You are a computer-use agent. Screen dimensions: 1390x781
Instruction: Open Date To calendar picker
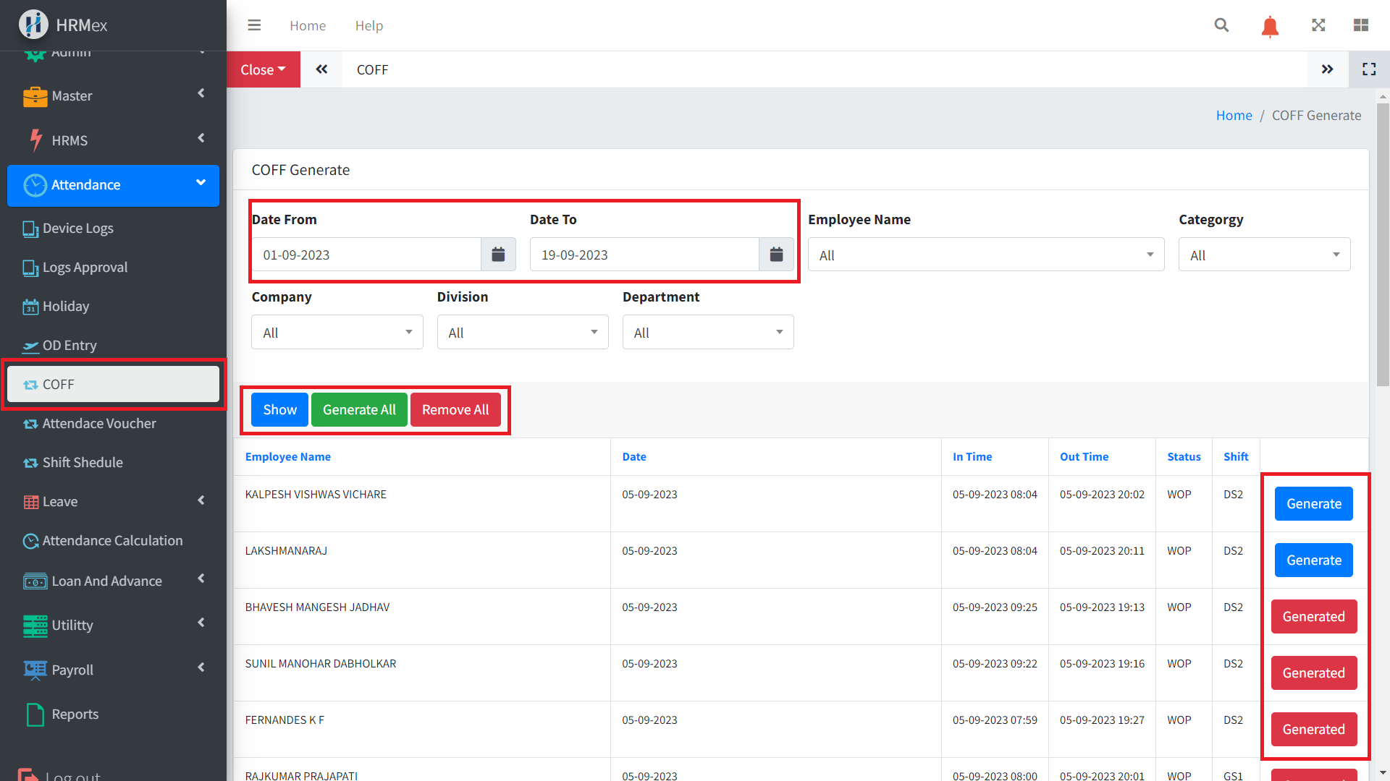coord(776,255)
